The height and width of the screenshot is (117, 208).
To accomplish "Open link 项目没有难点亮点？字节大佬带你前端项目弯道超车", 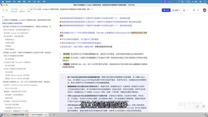I will coord(82,43).
